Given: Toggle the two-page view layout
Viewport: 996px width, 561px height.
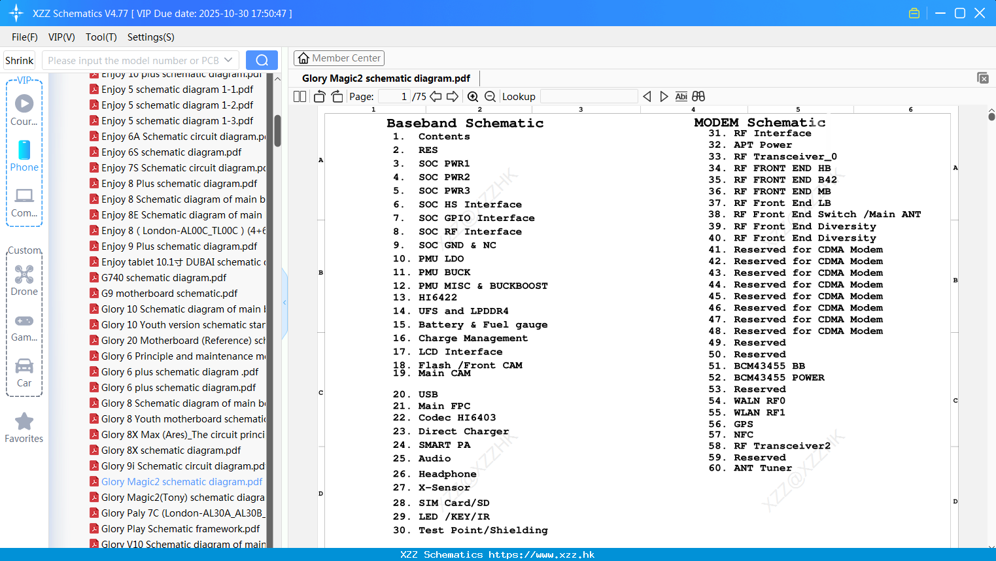Looking at the screenshot, I should coord(300,97).
